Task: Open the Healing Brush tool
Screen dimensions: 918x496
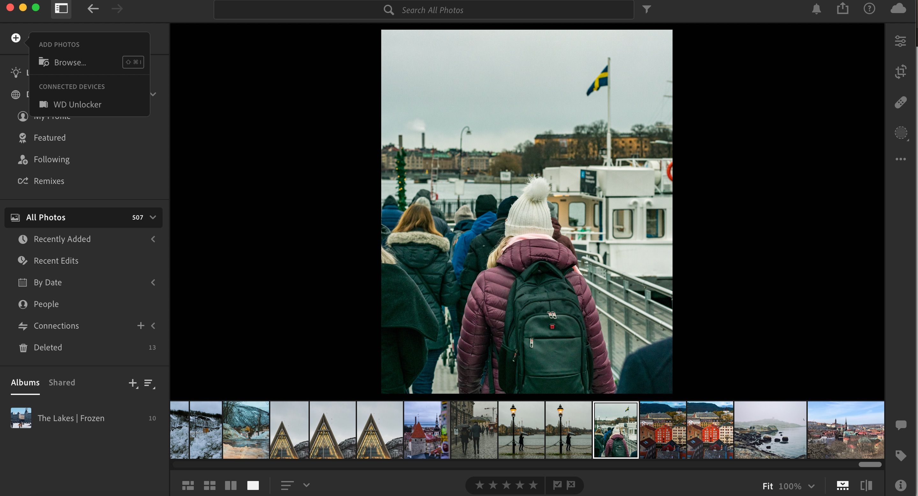Action: pos(901,102)
